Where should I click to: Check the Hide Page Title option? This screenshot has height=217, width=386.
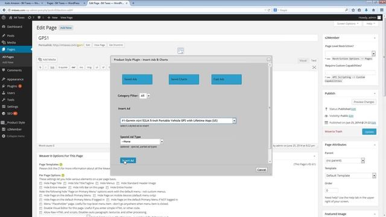point(40,183)
